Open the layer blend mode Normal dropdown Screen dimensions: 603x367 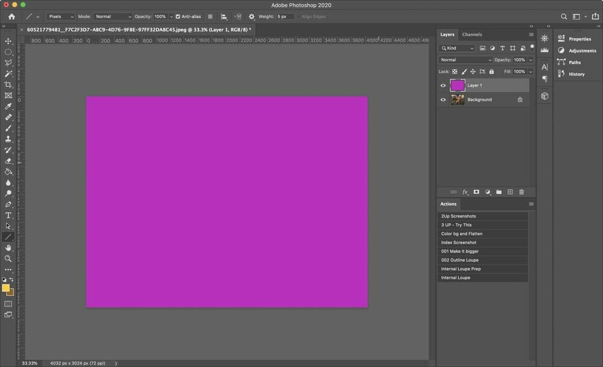(466, 60)
